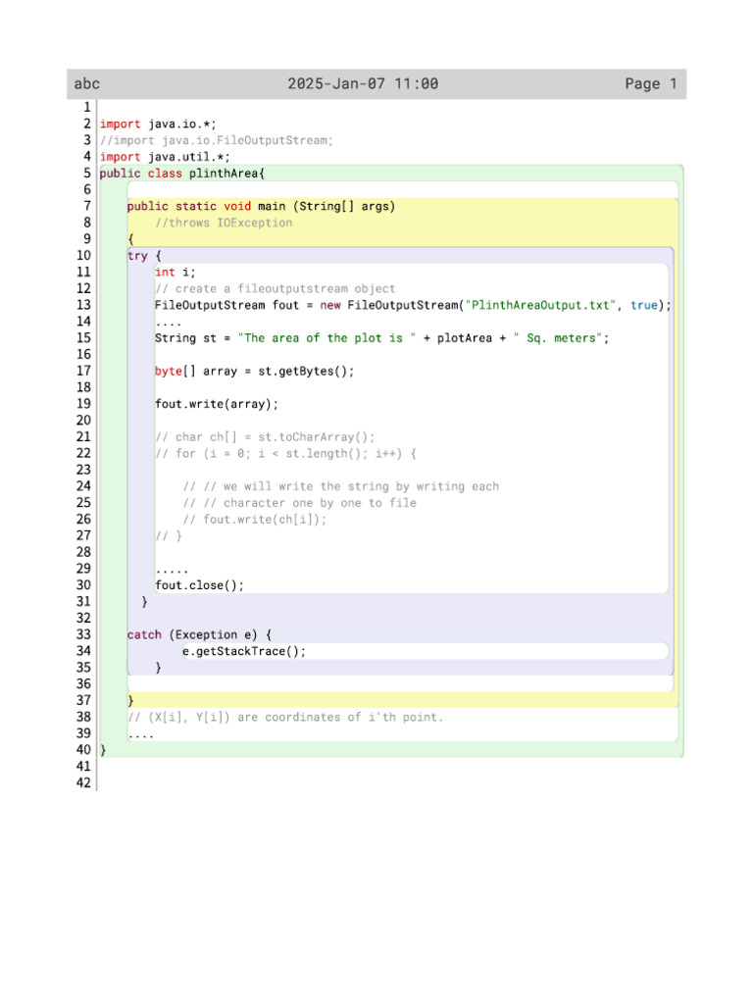Click the commented '//import java.io.FileOutputStream;' line
Screen dimensions: 753x1004
coord(217,140)
